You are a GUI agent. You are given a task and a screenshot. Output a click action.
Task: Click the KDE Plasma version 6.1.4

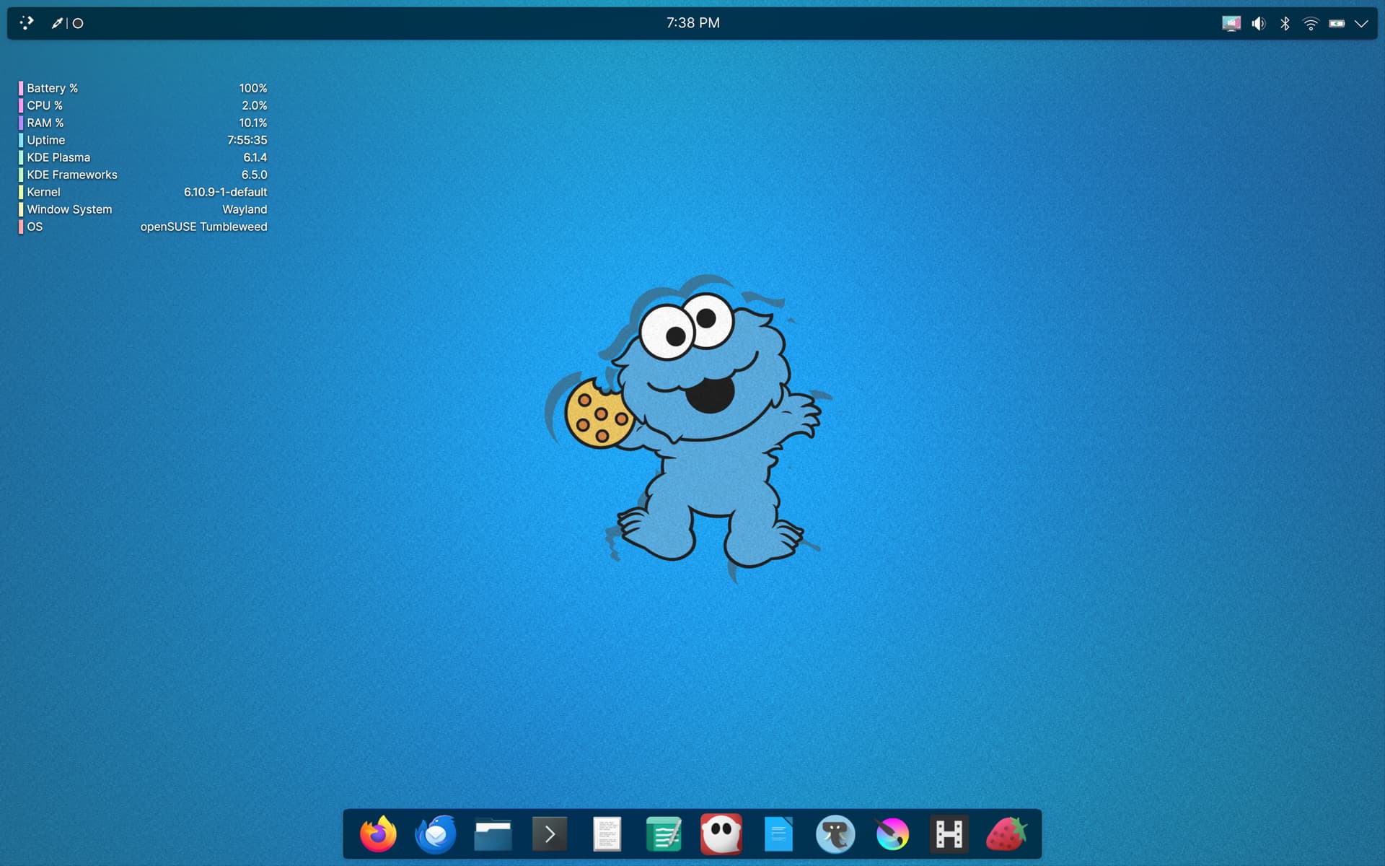(255, 157)
